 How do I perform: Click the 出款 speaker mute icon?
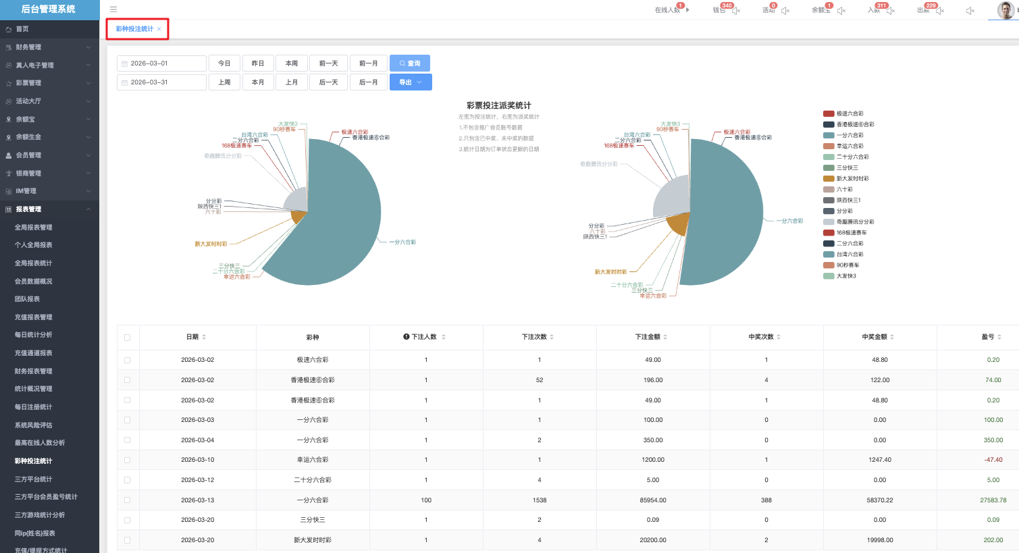coord(940,11)
